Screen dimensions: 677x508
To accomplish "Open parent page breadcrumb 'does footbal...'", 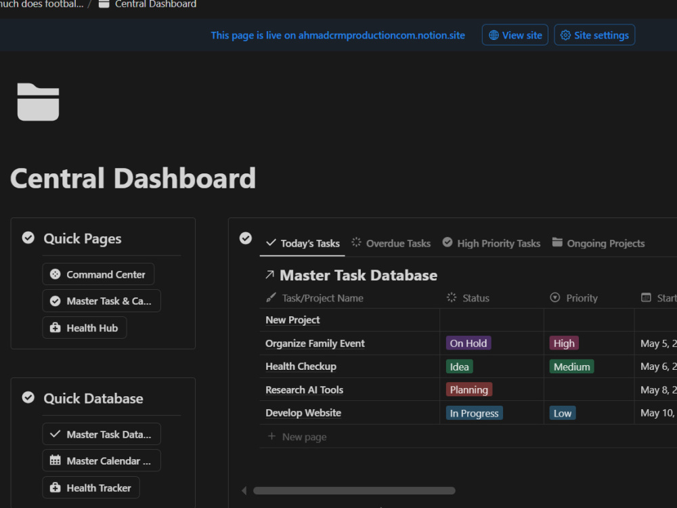I will (42, 4).
